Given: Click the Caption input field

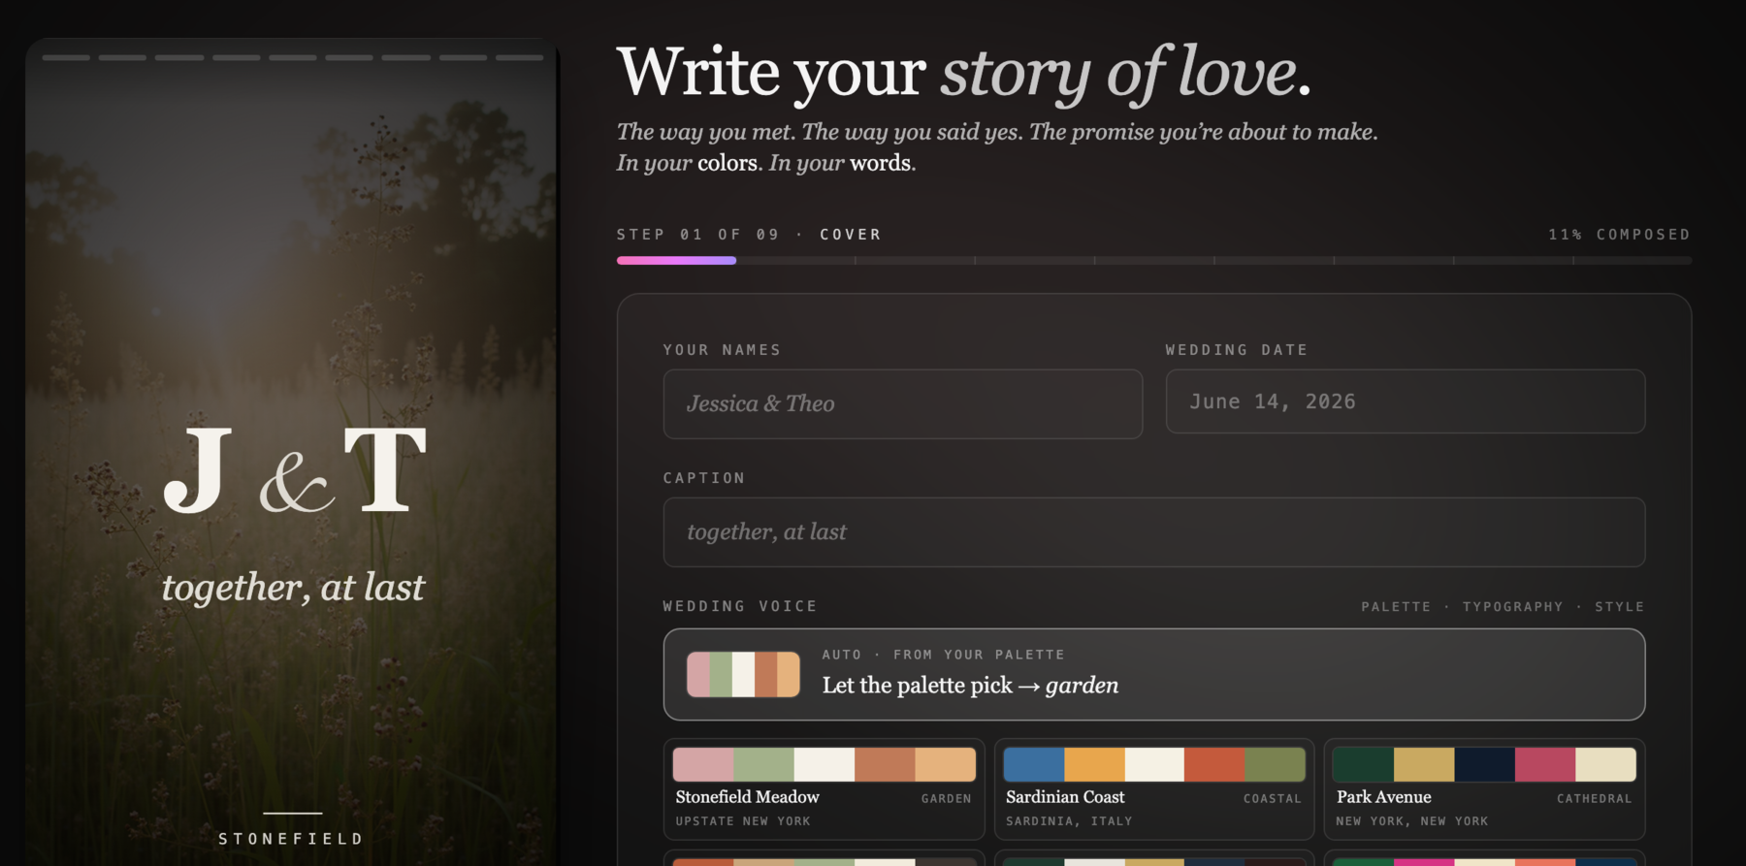Looking at the screenshot, I should (x=1153, y=532).
